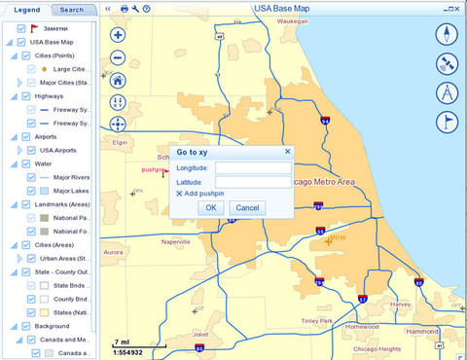Click into the Longitude input field
This screenshot has width=467, height=360.
[x=253, y=168]
